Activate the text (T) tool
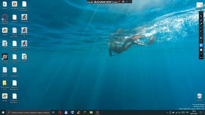The width and height of the screenshot is (205, 115). [201, 42]
